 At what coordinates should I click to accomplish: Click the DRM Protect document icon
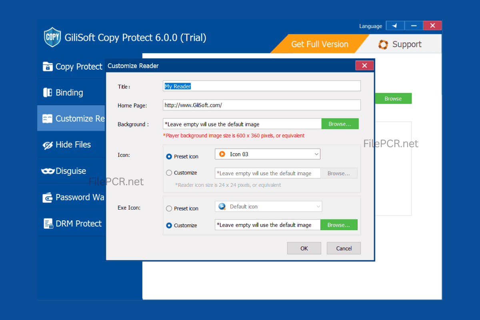pyautogui.click(x=48, y=224)
